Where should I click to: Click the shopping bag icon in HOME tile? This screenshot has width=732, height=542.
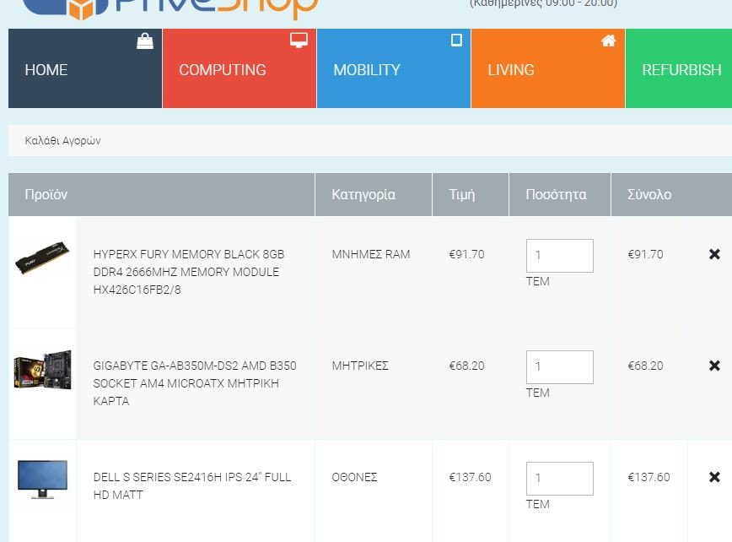pyautogui.click(x=145, y=41)
